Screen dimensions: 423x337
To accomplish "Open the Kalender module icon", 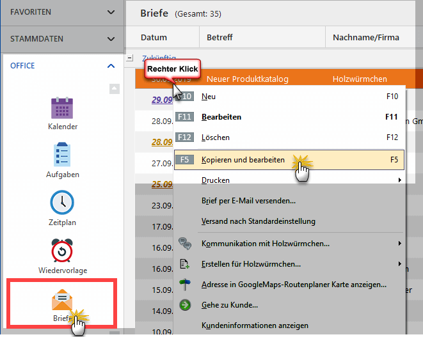I will coord(62,108).
